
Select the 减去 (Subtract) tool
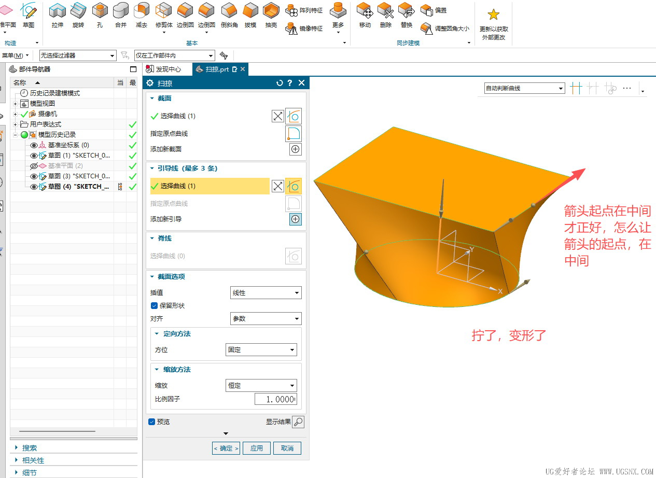(142, 15)
